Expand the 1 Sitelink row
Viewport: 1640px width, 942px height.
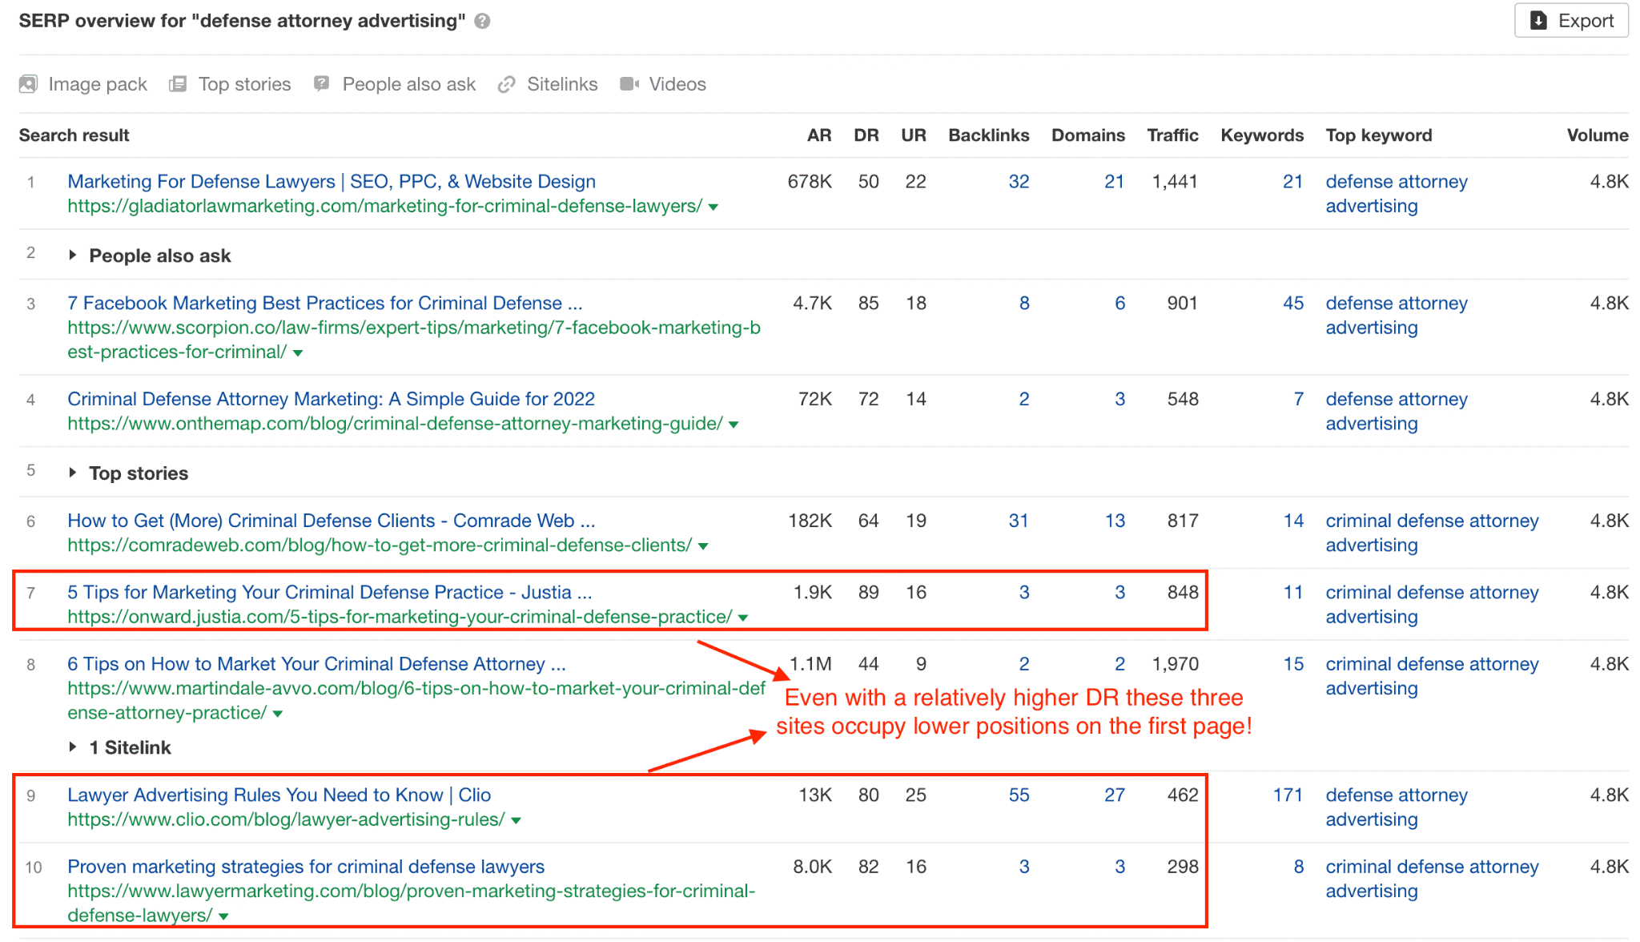tap(73, 747)
